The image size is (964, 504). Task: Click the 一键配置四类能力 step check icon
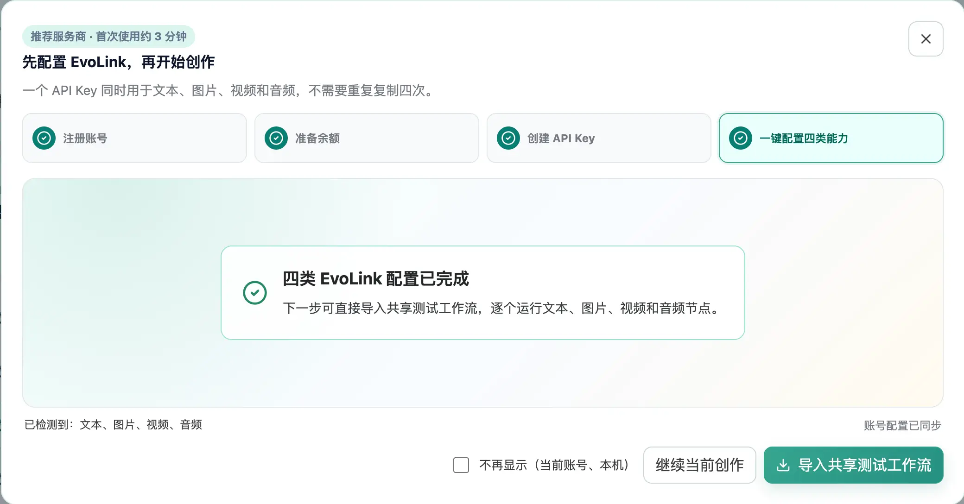click(741, 138)
